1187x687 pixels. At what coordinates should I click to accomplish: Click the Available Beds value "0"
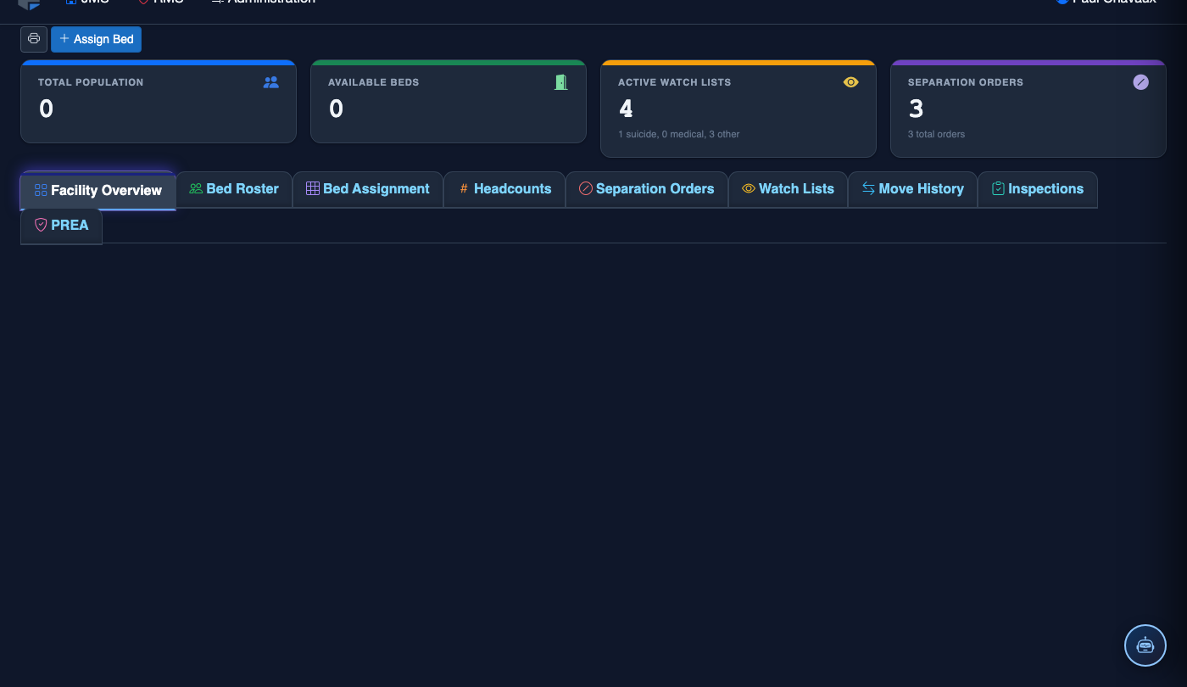click(x=337, y=109)
